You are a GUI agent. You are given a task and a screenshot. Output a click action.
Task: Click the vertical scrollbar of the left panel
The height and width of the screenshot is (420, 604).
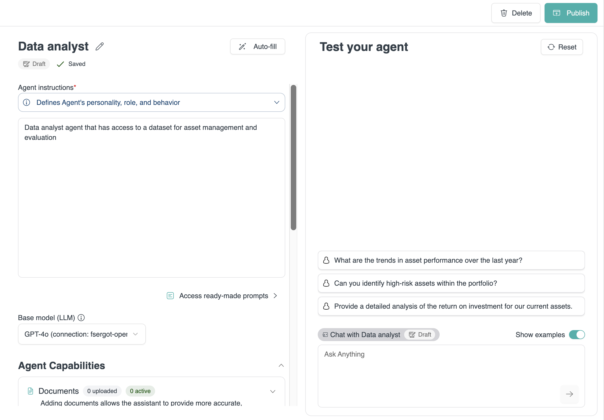click(x=293, y=158)
